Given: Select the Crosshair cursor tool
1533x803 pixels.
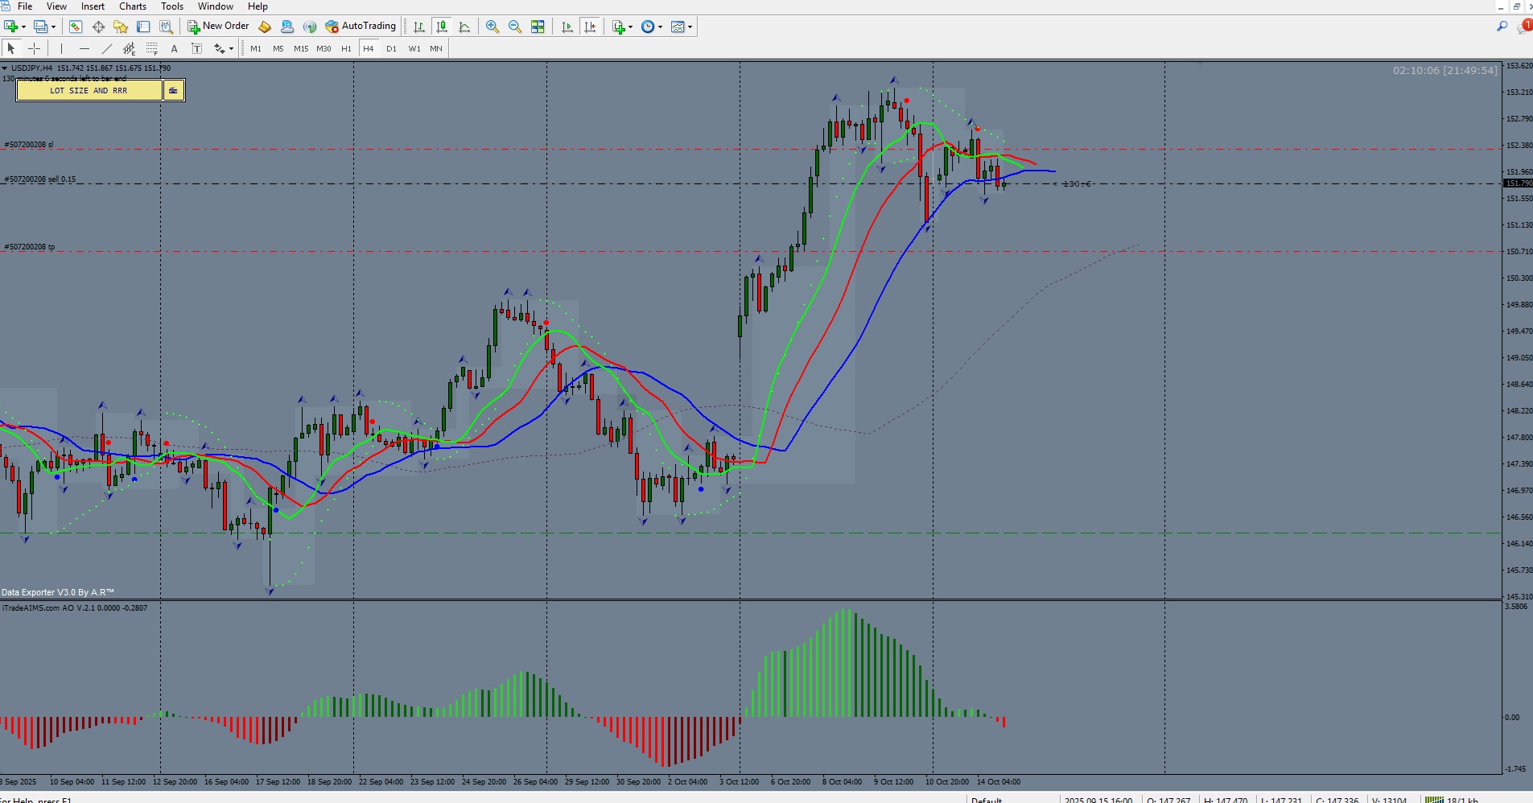Looking at the screenshot, I should [34, 48].
